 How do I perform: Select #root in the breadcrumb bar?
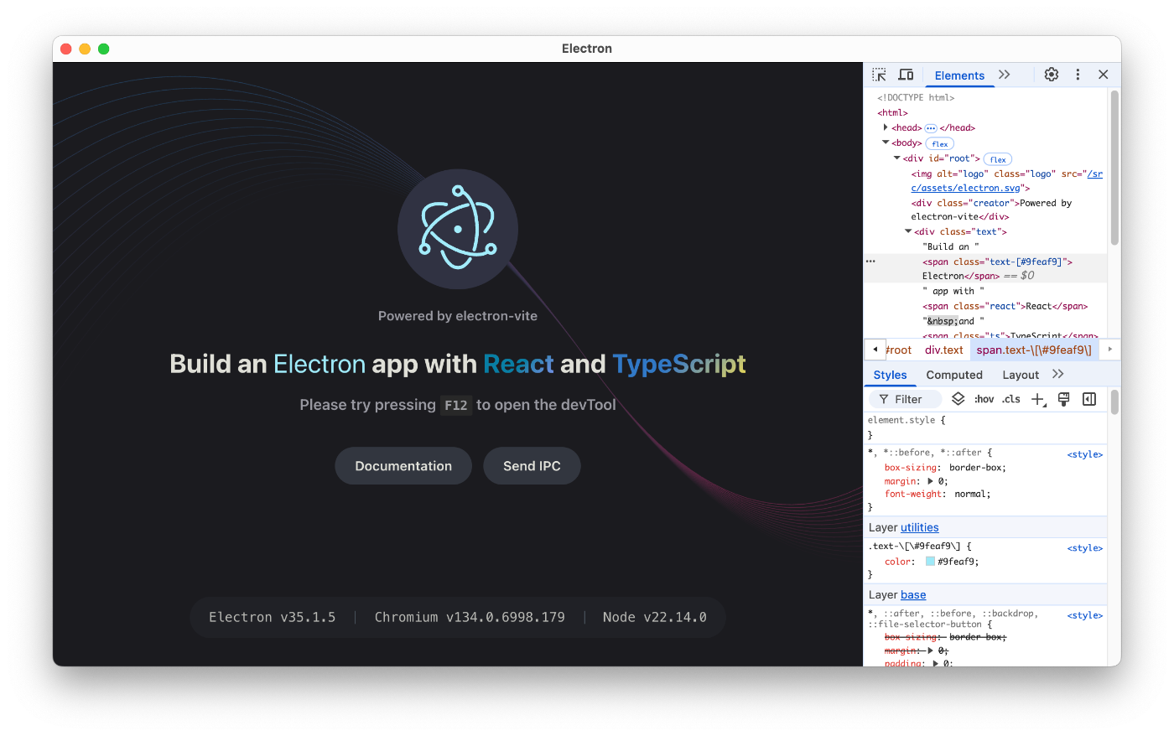[899, 350]
